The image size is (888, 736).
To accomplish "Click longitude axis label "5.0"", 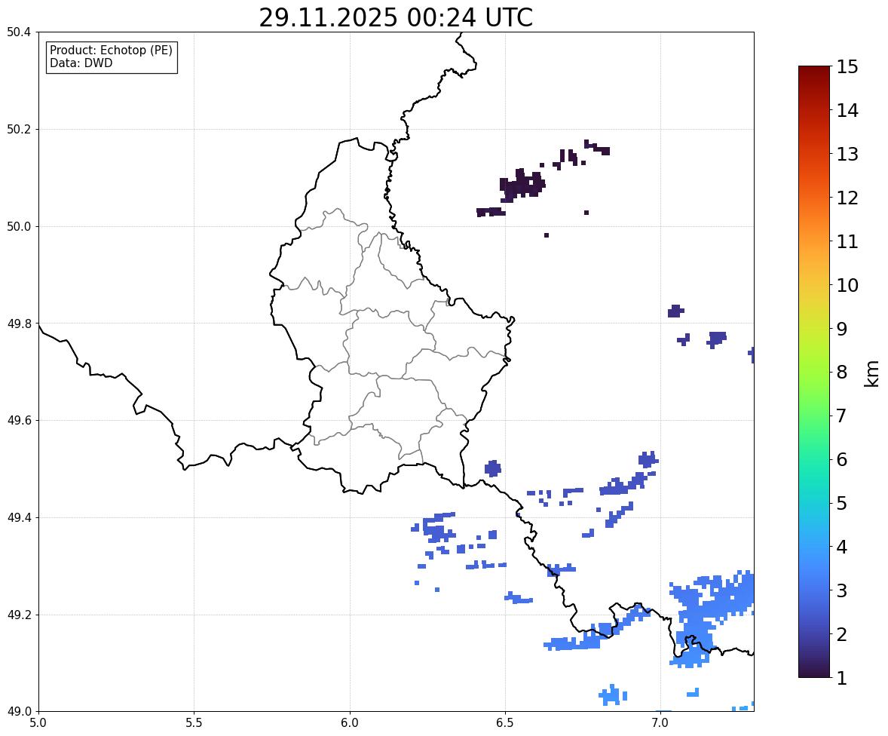I will click(38, 722).
